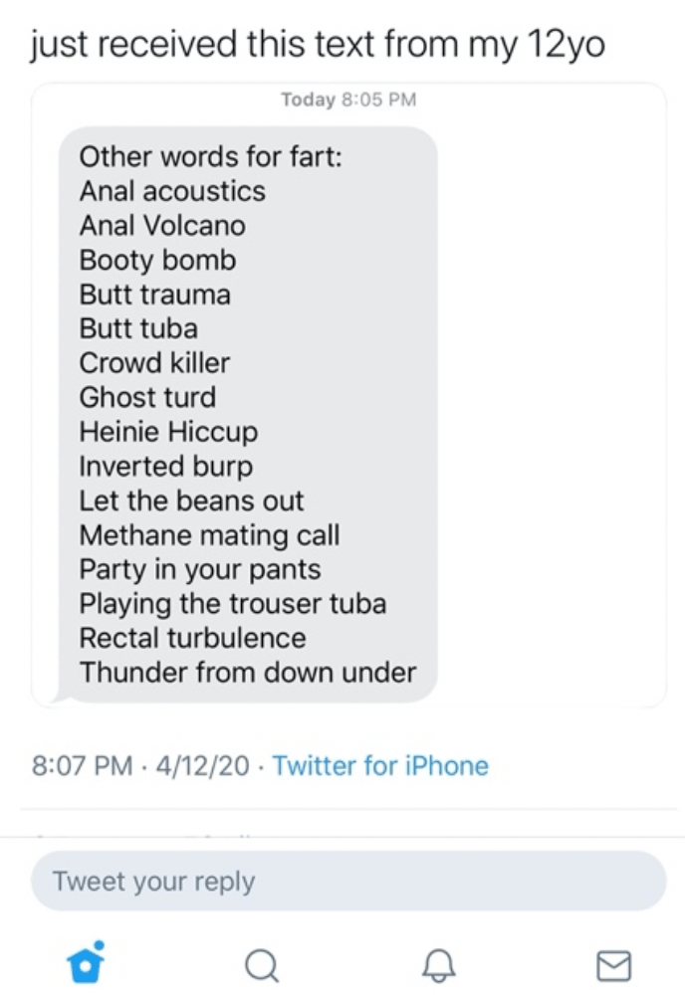Click the 'Rectal turbulence' line in message
The height and width of the screenshot is (1001, 685).
[192, 638]
